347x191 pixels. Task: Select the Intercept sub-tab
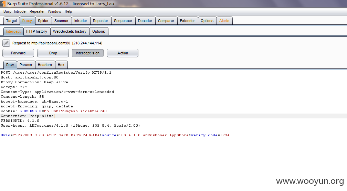tap(13, 31)
